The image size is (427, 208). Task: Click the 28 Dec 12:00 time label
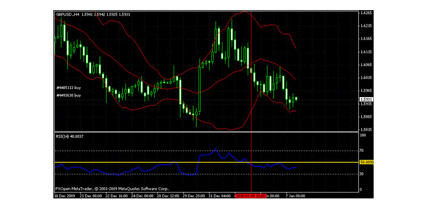click(x=168, y=196)
